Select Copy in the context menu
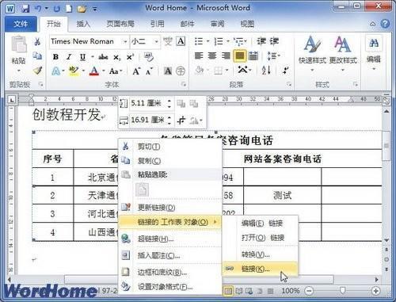This screenshot has height=302, width=396. (170, 160)
